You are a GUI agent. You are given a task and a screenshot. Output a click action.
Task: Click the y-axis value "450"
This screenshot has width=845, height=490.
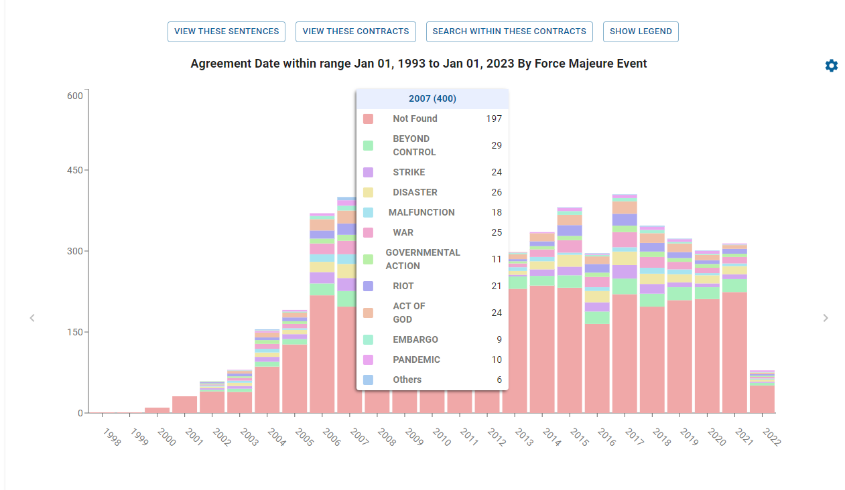[x=75, y=170]
